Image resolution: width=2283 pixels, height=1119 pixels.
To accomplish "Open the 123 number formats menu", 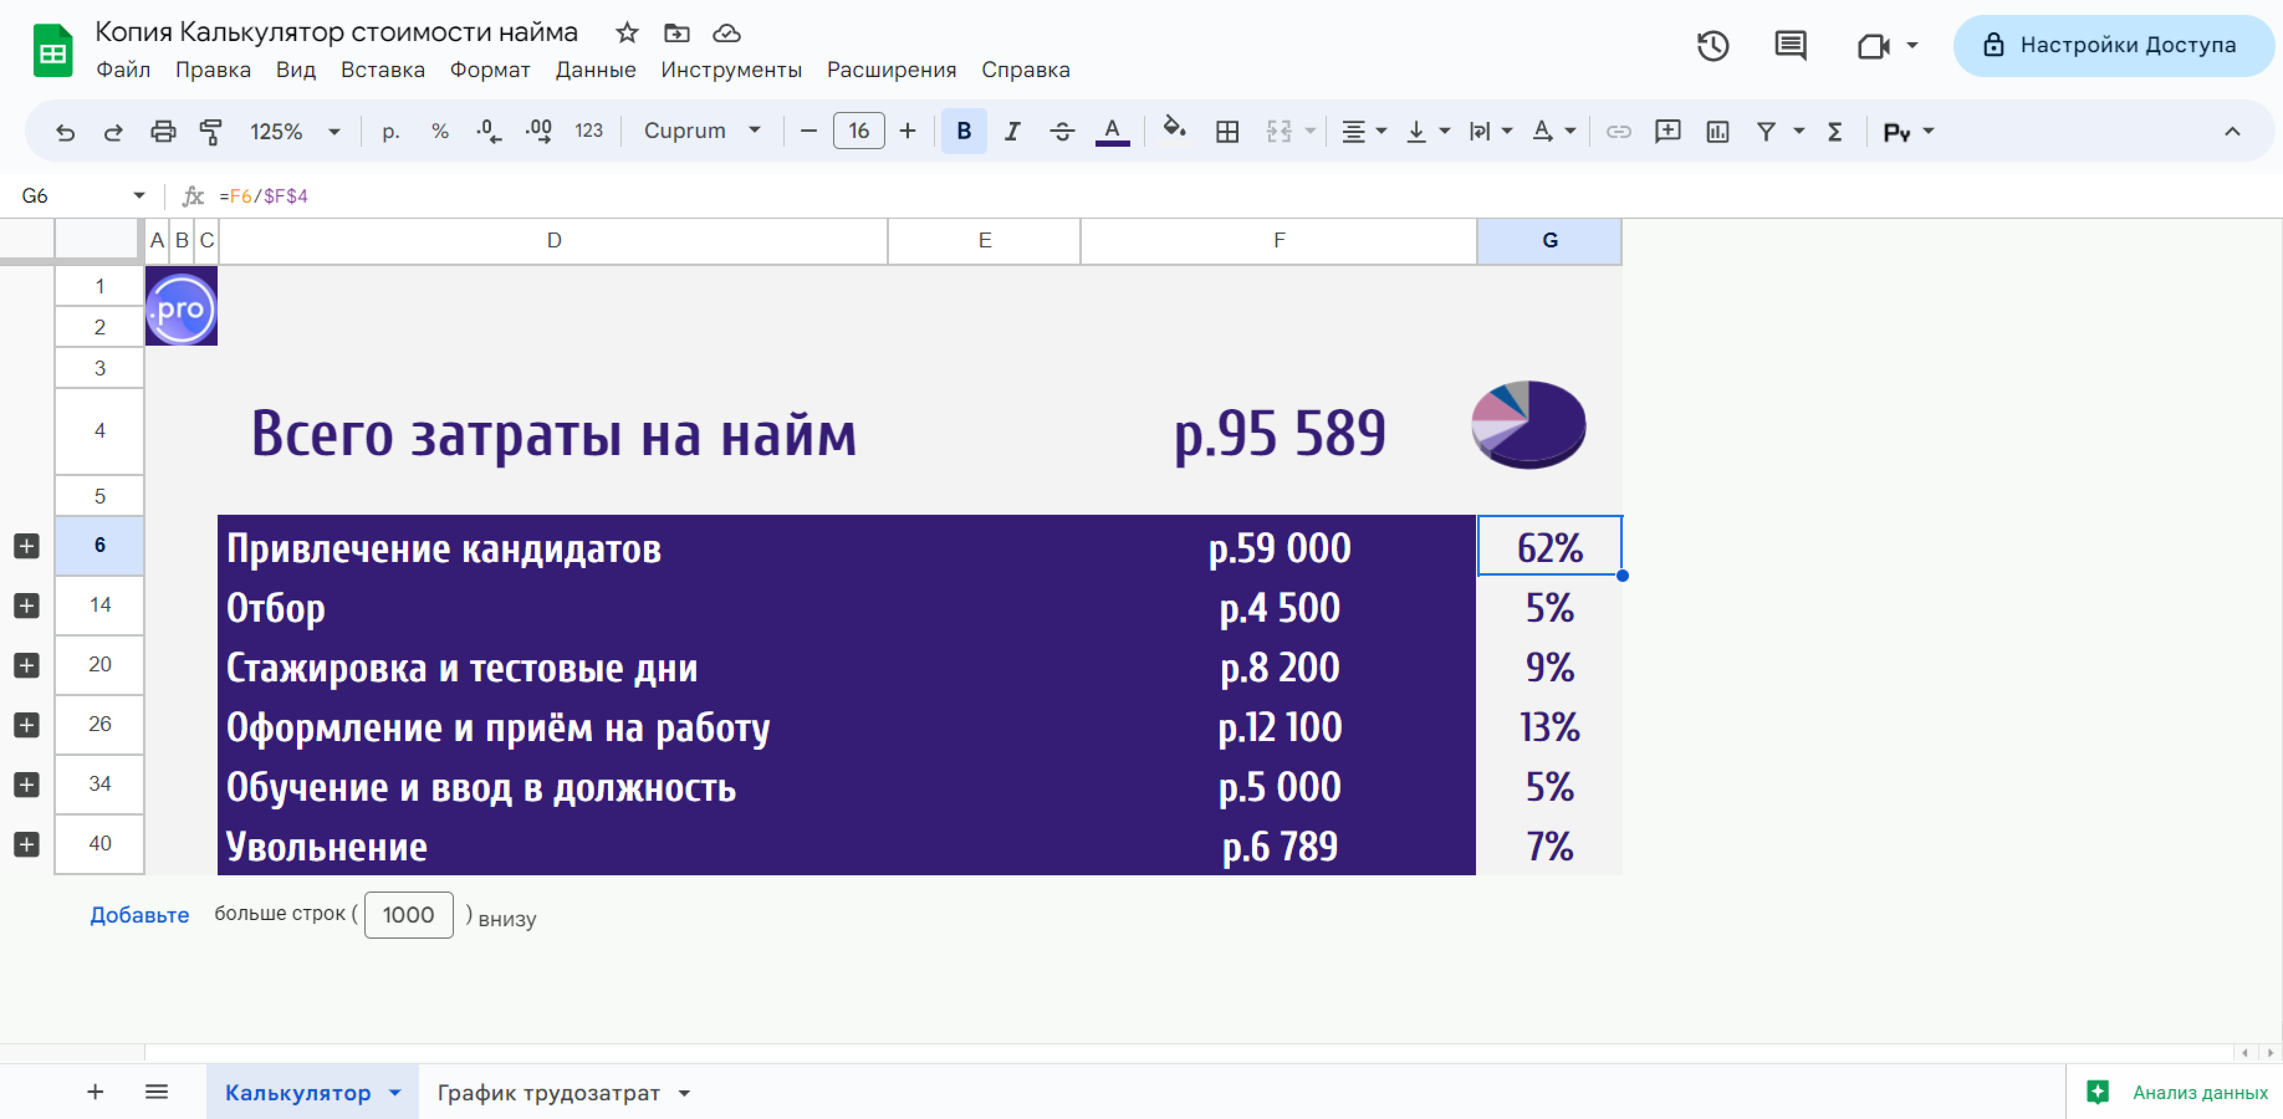I will (x=589, y=131).
